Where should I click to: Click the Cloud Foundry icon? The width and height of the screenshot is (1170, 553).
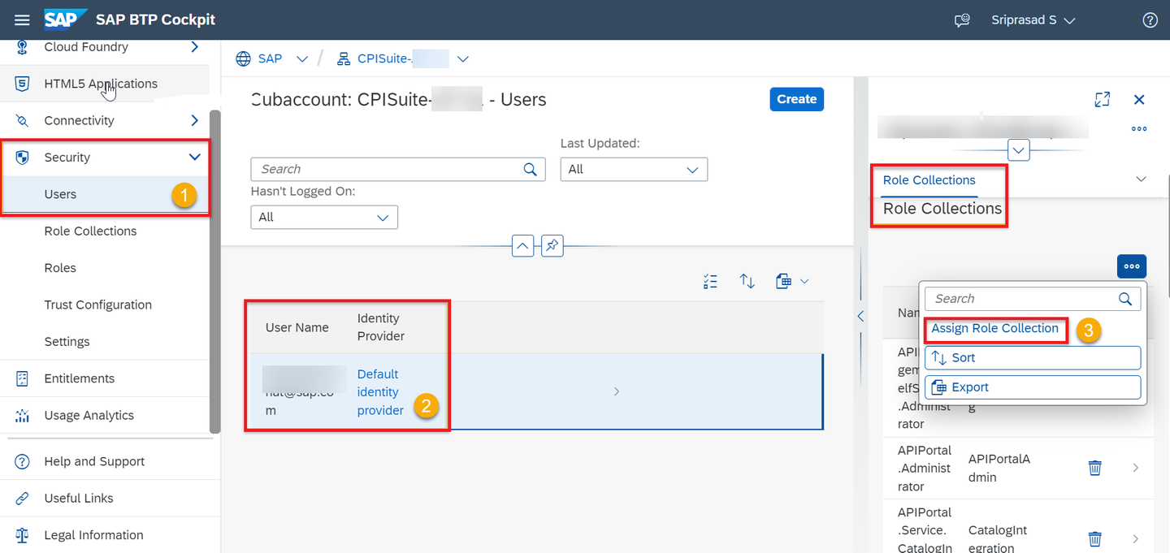tap(23, 47)
